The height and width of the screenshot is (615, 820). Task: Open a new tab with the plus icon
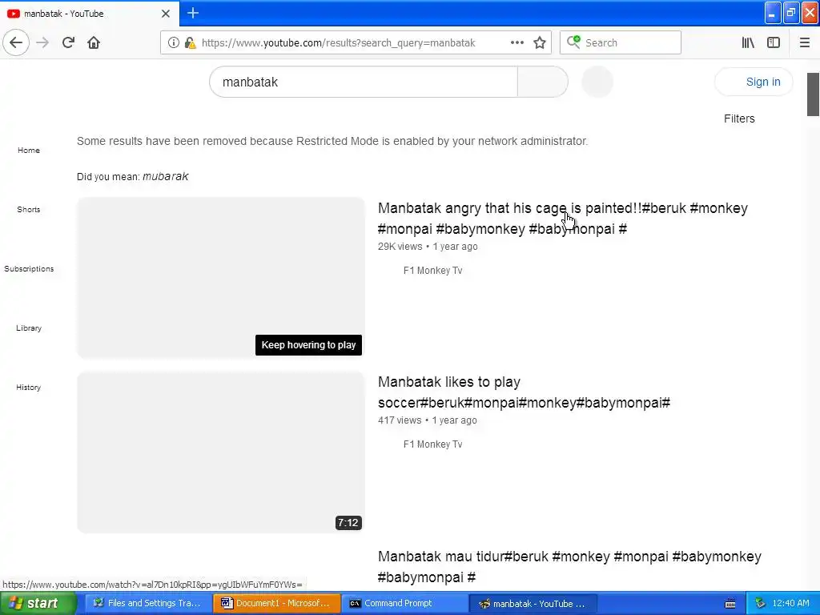coord(193,13)
